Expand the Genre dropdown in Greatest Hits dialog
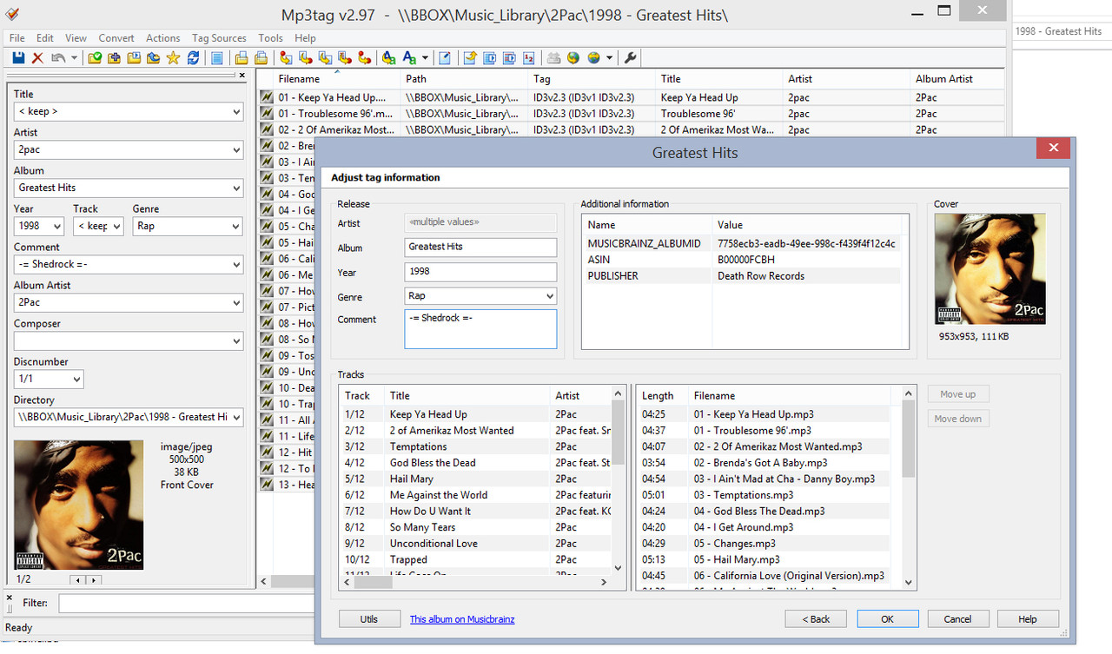This screenshot has width=1112, height=654. click(x=549, y=296)
